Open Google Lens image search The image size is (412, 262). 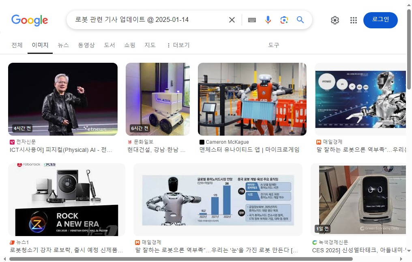pyautogui.click(x=284, y=20)
